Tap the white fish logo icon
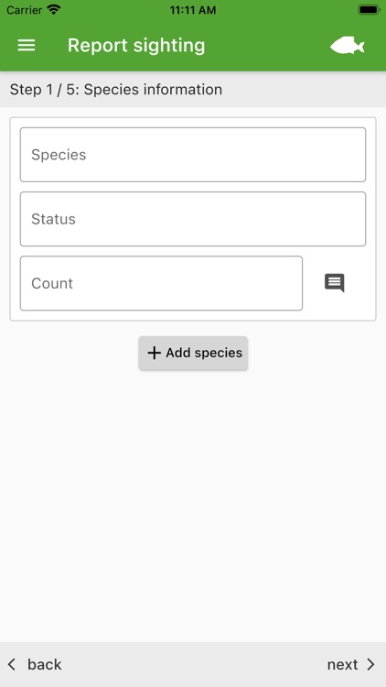Screen dimensions: 386x687 347,46
